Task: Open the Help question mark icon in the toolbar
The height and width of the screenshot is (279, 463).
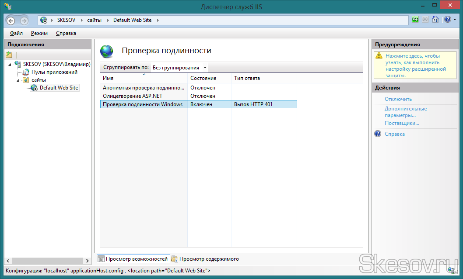Action: point(447,20)
